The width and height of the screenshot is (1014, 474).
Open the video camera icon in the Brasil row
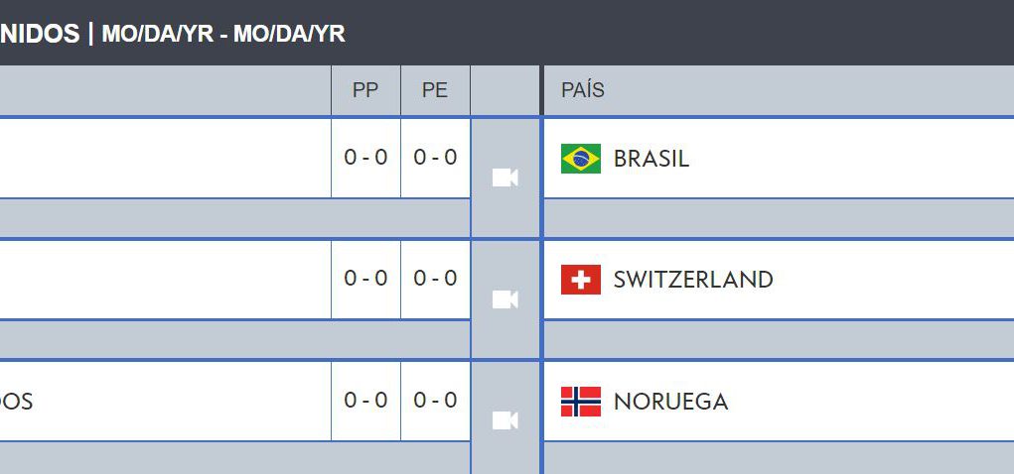tap(506, 178)
